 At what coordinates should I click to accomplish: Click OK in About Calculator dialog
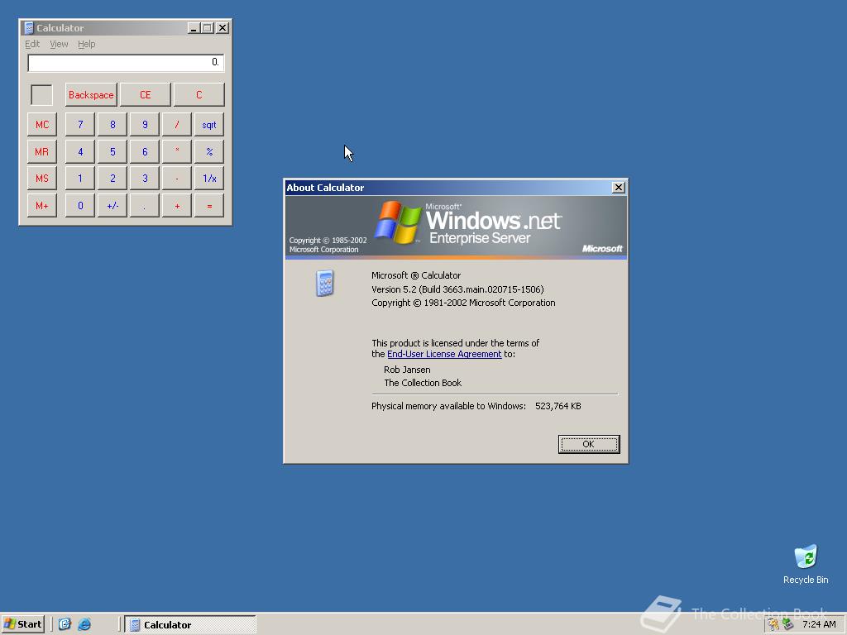[x=589, y=444]
